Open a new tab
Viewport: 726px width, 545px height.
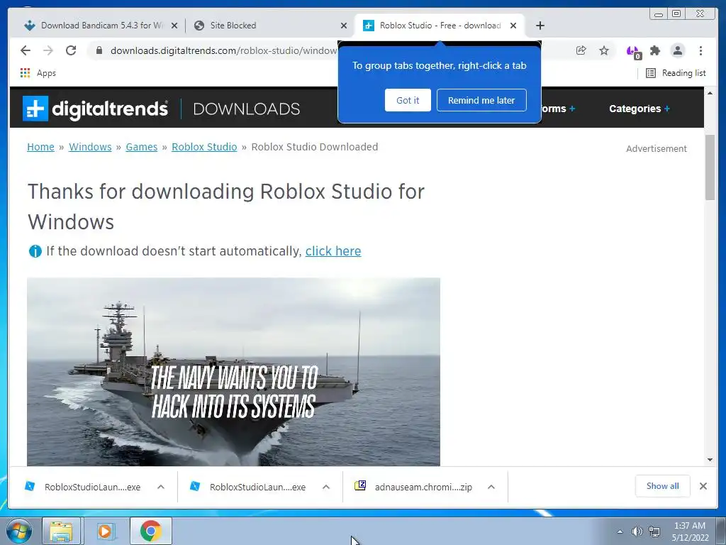540,26
